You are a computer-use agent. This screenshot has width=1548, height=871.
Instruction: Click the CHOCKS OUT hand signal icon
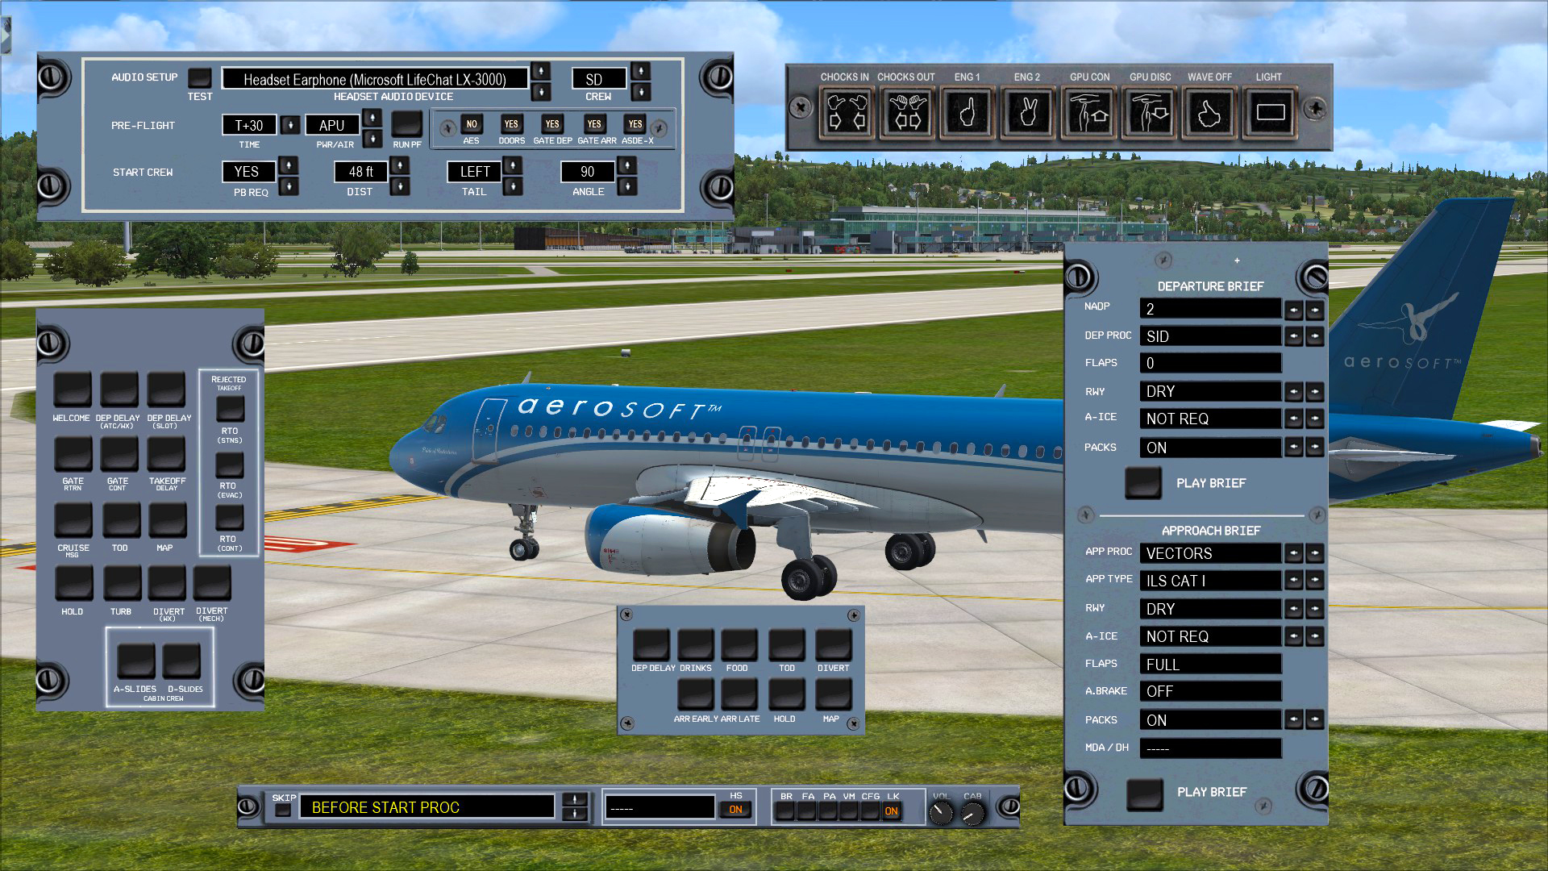[906, 113]
